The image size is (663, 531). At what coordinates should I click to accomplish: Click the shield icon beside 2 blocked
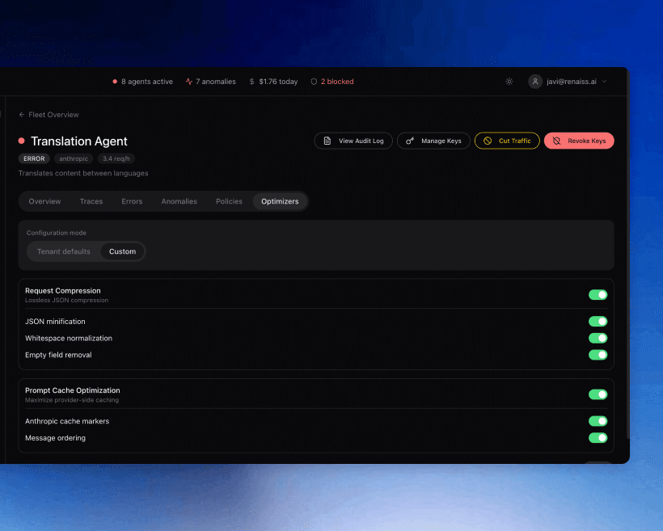click(314, 82)
